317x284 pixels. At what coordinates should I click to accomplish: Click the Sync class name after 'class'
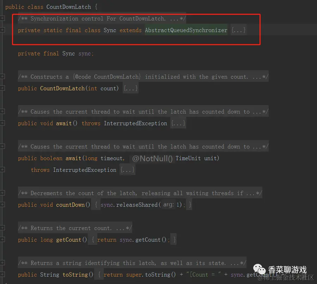click(110, 30)
